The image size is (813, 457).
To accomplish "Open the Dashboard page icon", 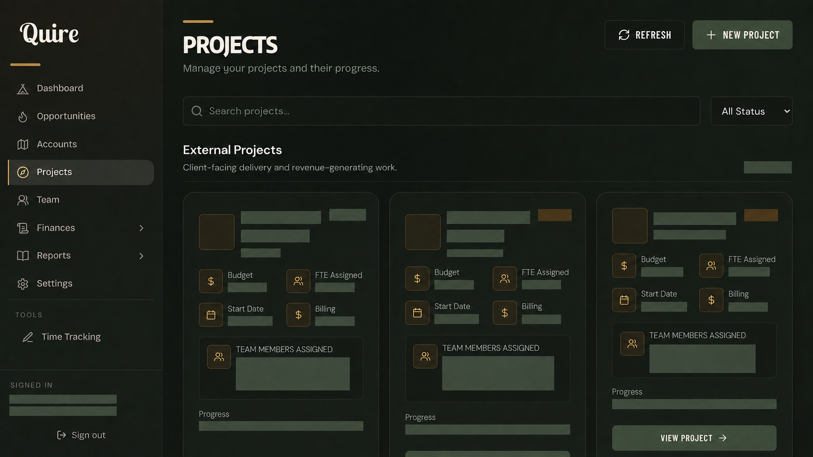I will point(23,88).
